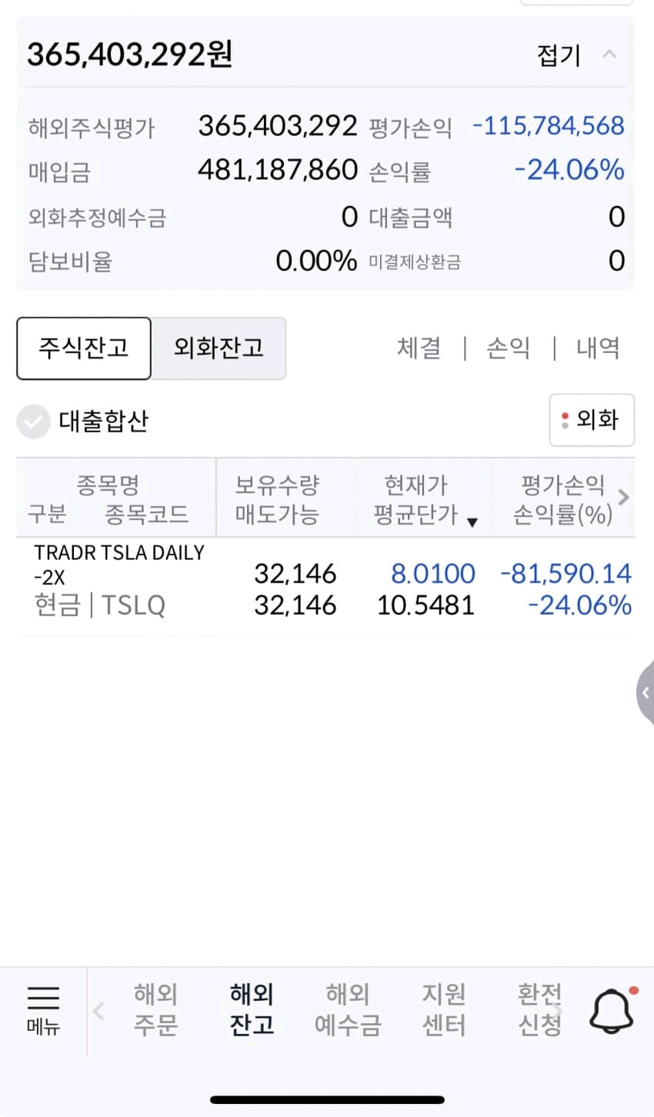Collapse the summary with 접기

pyautogui.click(x=576, y=55)
